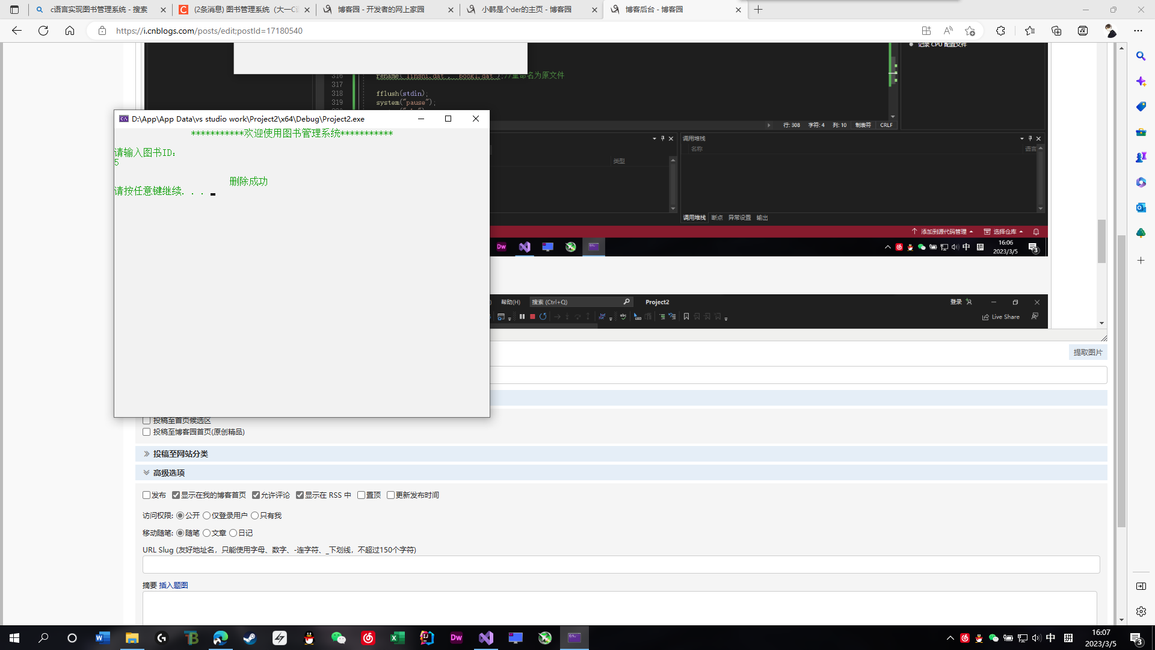
Task: Click the browser refresh icon
Action: [x=43, y=31]
